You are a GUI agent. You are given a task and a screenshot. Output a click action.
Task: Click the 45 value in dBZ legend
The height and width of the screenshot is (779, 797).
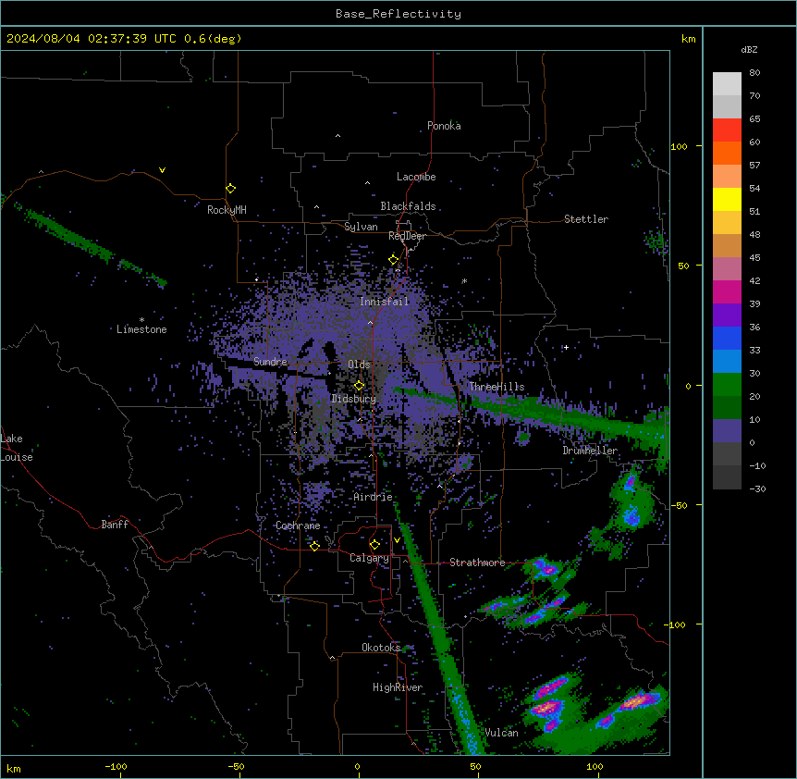[754, 257]
